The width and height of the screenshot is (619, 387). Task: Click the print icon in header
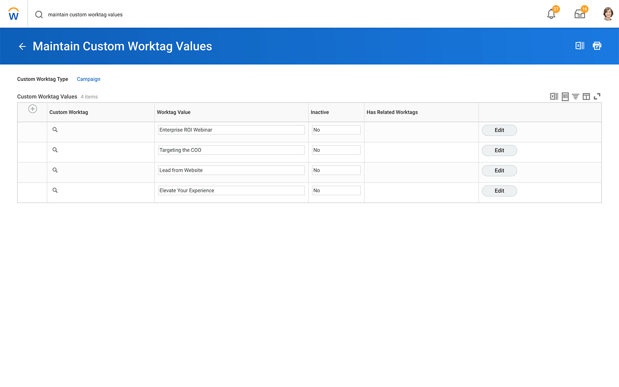[597, 46]
